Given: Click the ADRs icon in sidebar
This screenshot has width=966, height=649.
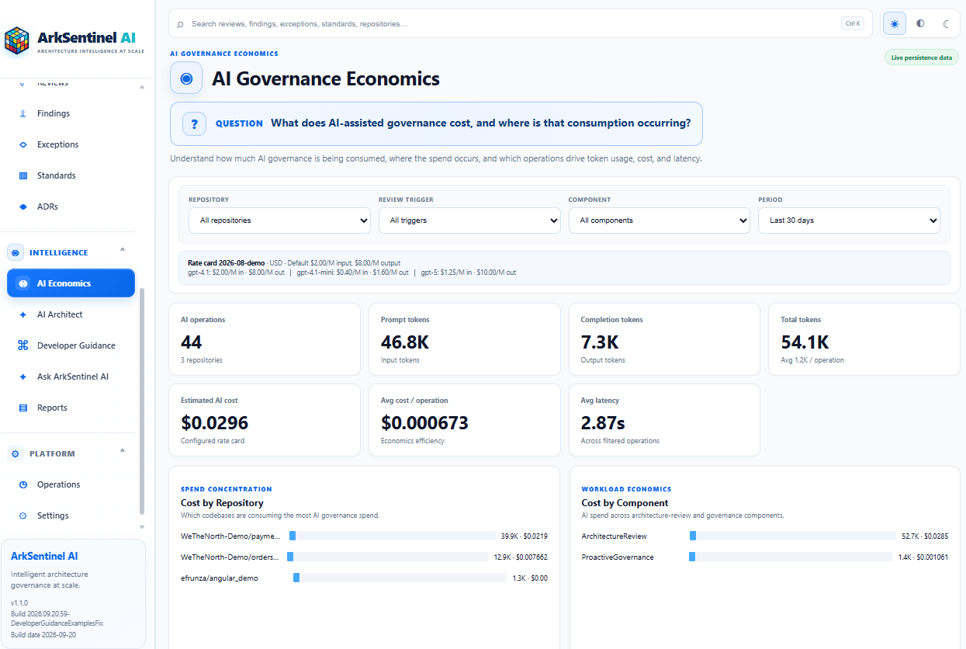Looking at the screenshot, I should coord(23,206).
